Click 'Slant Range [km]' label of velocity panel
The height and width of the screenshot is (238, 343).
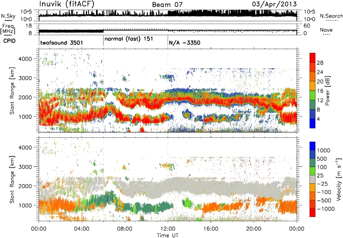[12, 179]
